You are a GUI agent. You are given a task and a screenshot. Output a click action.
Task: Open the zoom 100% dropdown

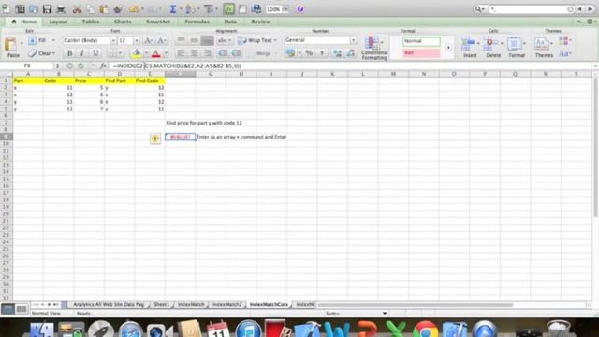point(285,9)
